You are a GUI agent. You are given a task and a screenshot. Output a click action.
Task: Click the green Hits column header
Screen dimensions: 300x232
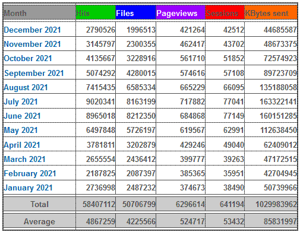coord(96,12)
